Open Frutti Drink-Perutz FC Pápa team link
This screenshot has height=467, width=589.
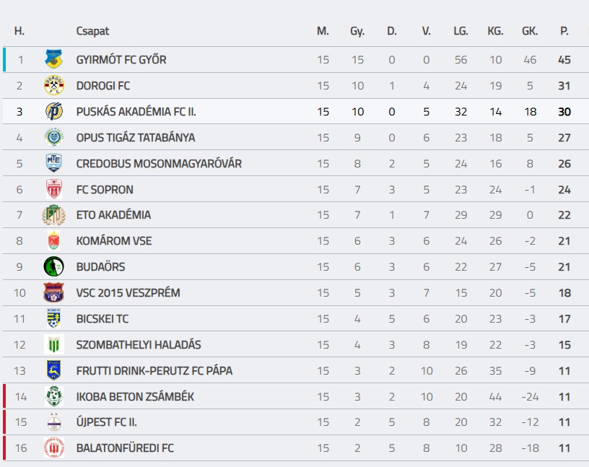154,371
